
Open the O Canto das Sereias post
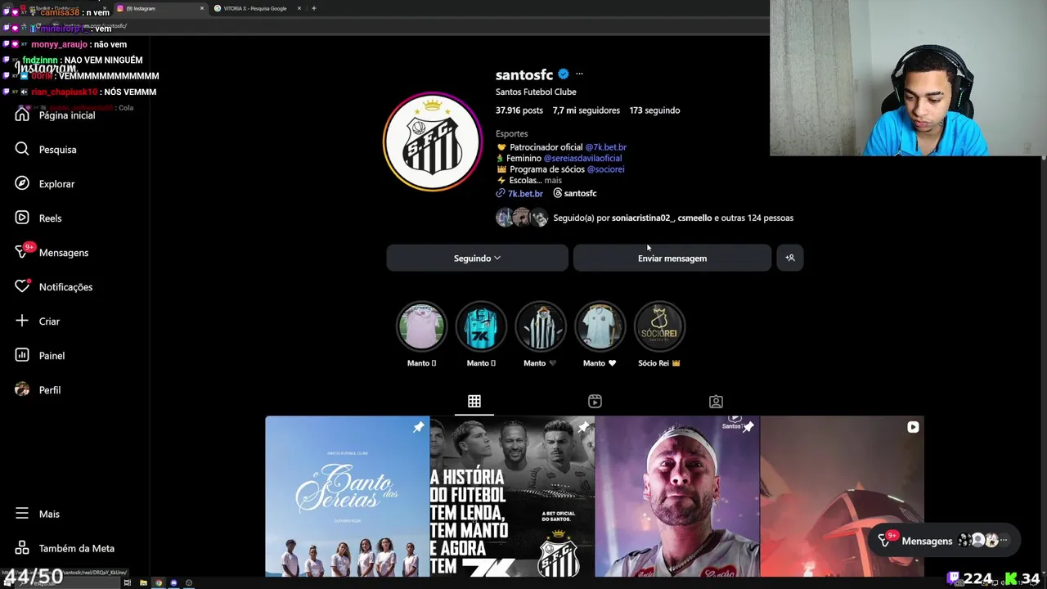347,497
